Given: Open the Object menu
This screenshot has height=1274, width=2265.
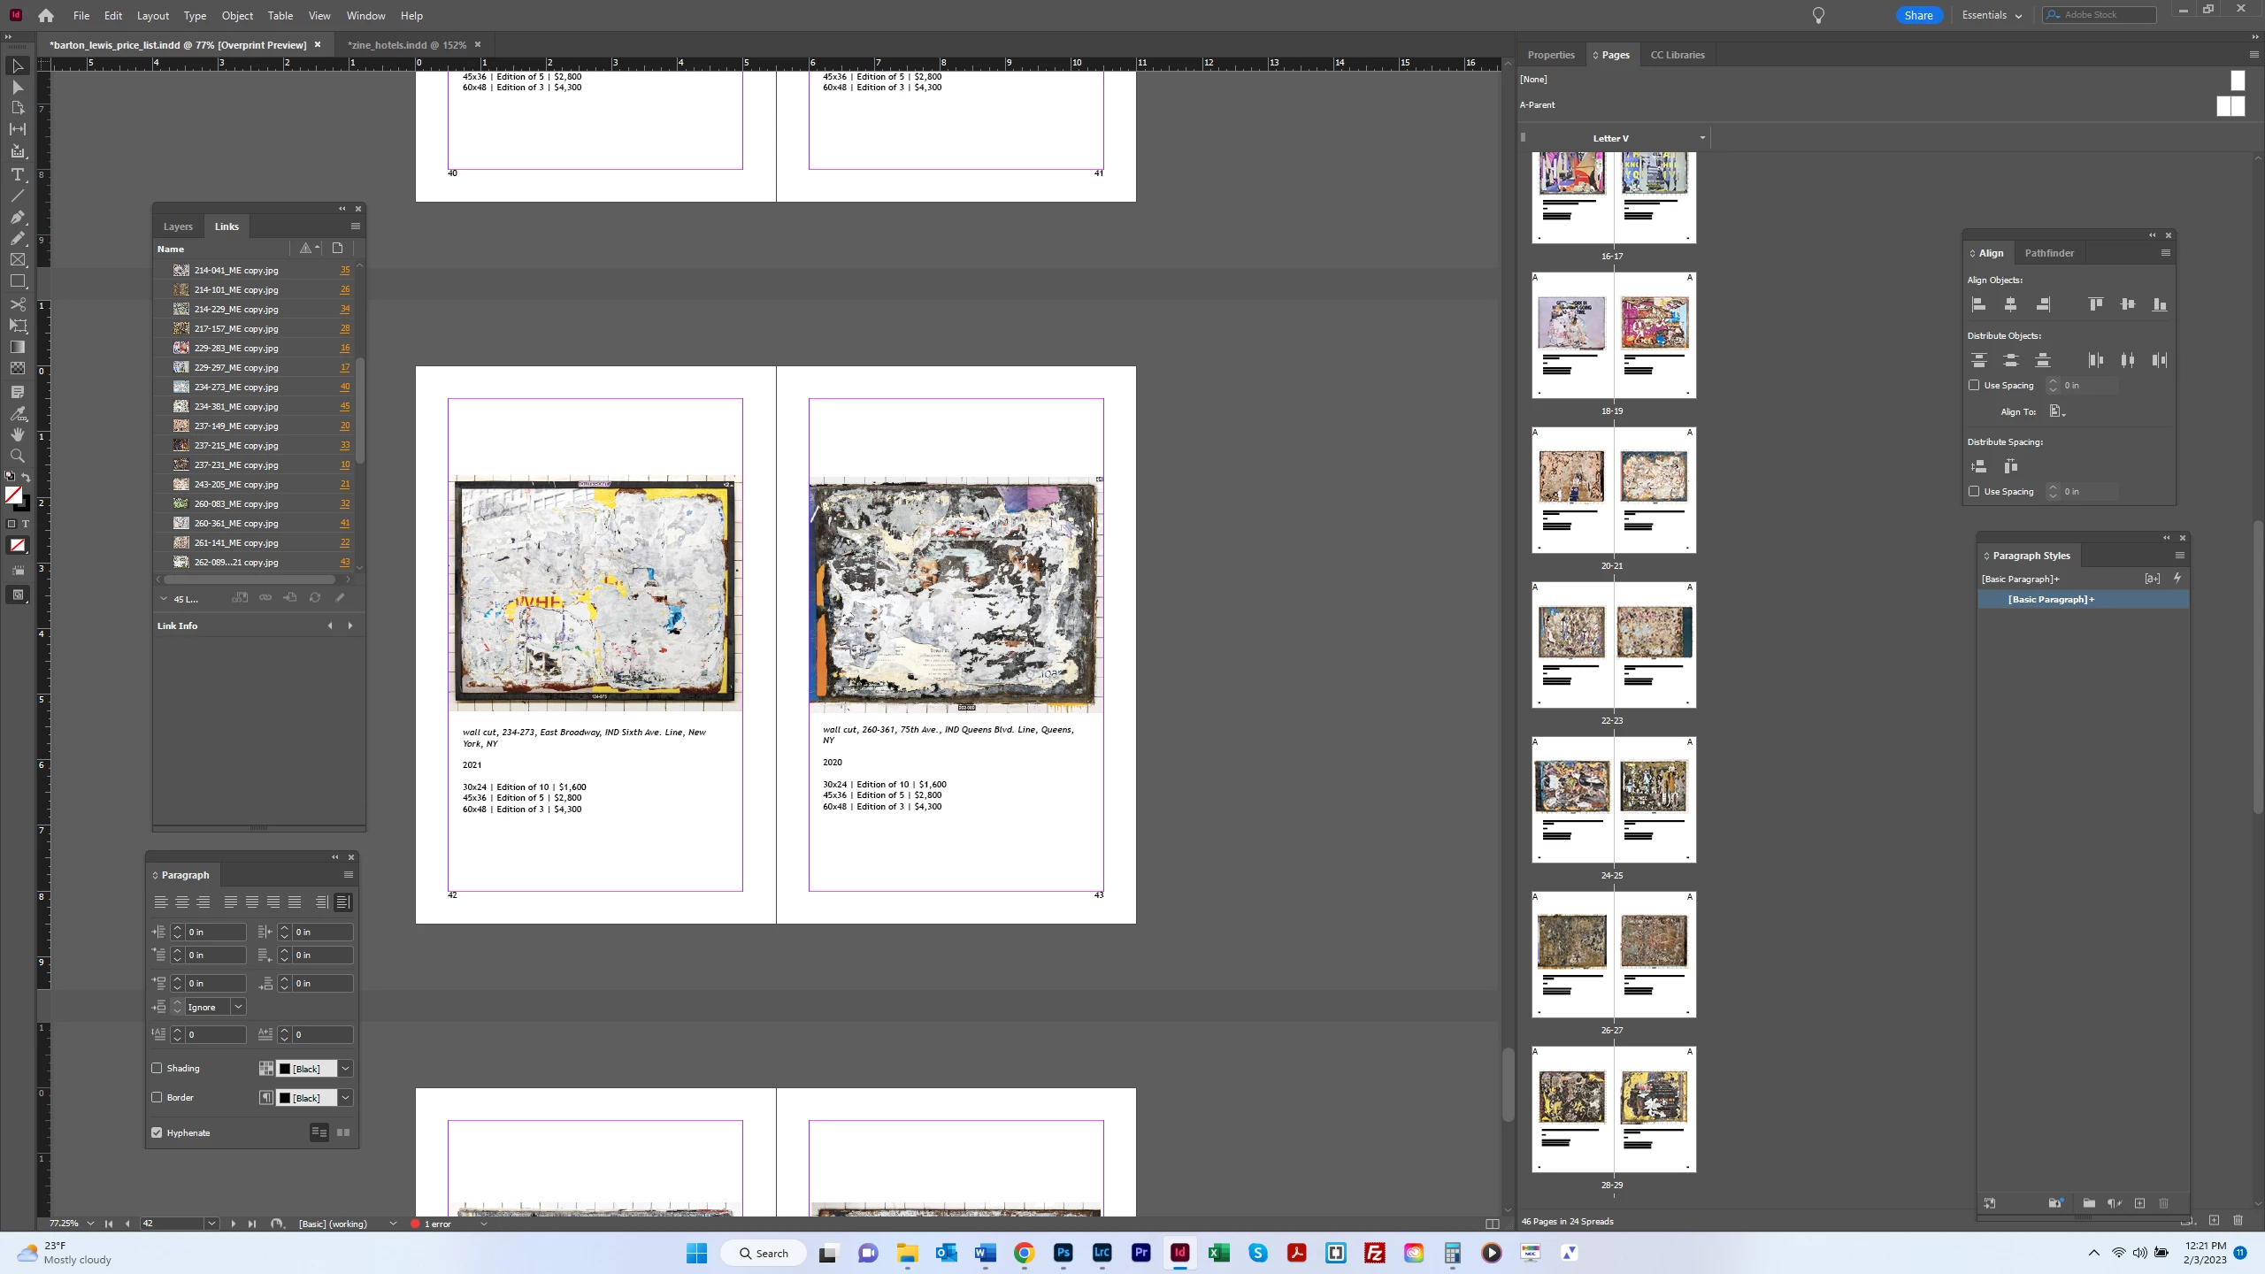Looking at the screenshot, I should [236, 15].
